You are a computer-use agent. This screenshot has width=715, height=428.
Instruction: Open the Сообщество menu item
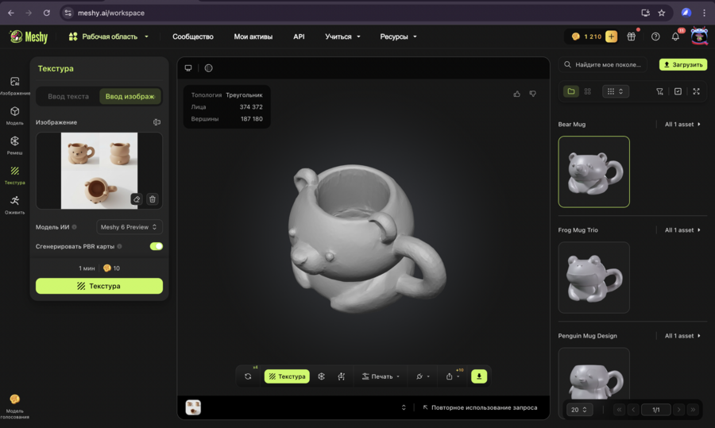point(193,37)
